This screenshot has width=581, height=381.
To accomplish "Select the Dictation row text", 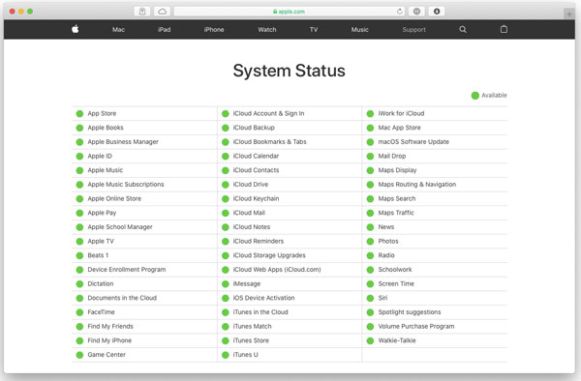I will (101, 283).
